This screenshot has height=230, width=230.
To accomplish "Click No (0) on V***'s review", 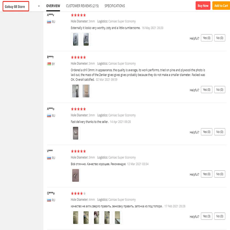I will point(220,174).
